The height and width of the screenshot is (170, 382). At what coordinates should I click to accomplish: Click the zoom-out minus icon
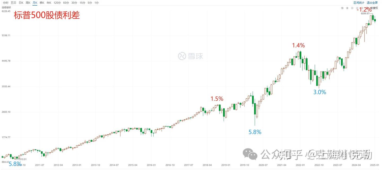pos(352,8)
